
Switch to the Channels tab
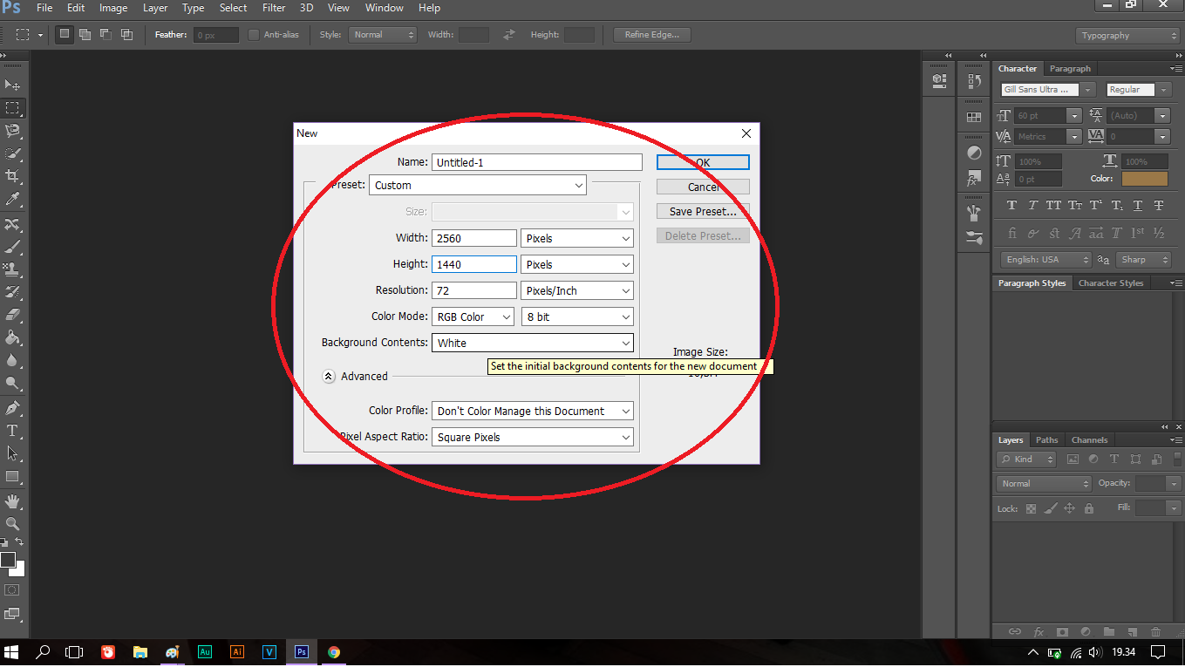[1089, 440]
